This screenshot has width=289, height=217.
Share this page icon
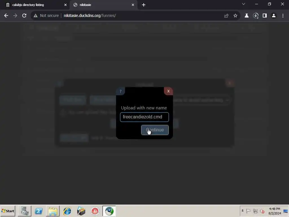coord(226,16)
